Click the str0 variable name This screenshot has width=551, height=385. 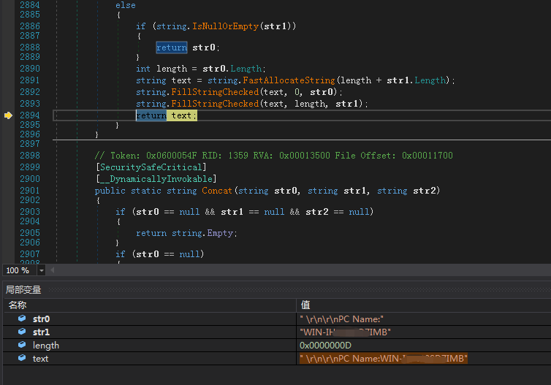point(41,319)
